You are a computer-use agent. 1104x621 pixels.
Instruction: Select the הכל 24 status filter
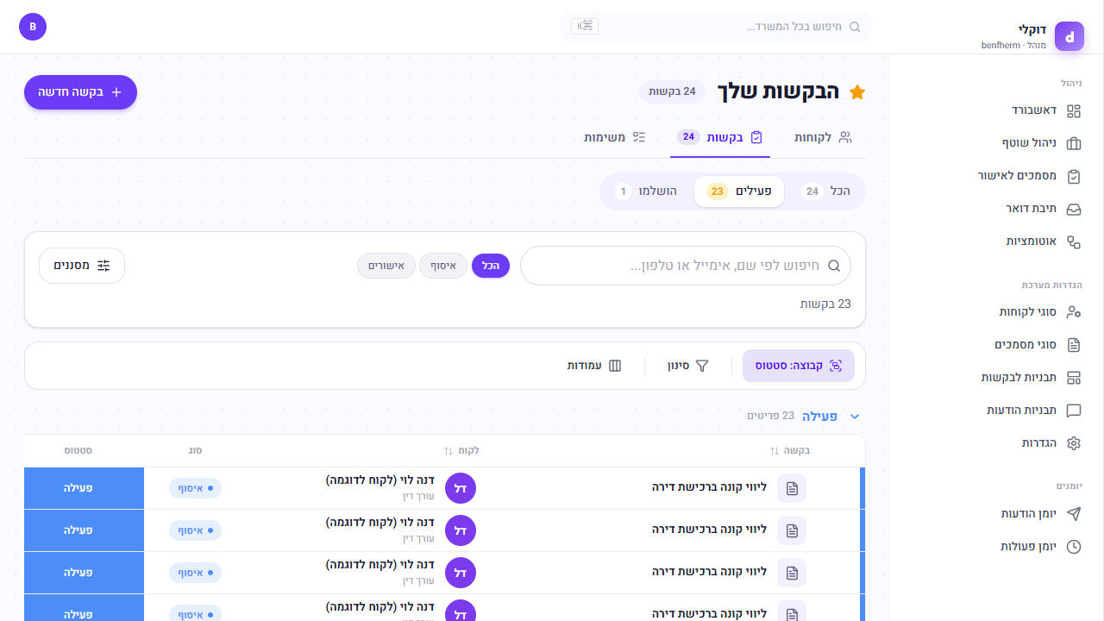click(825, 191)
